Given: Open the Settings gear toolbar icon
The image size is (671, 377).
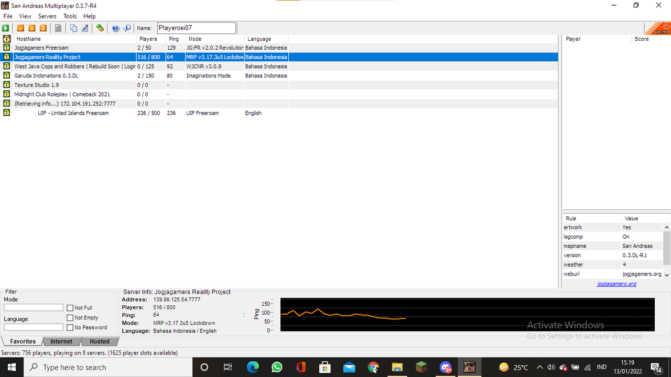Looking at the screenshot, I should coord(100,28).
